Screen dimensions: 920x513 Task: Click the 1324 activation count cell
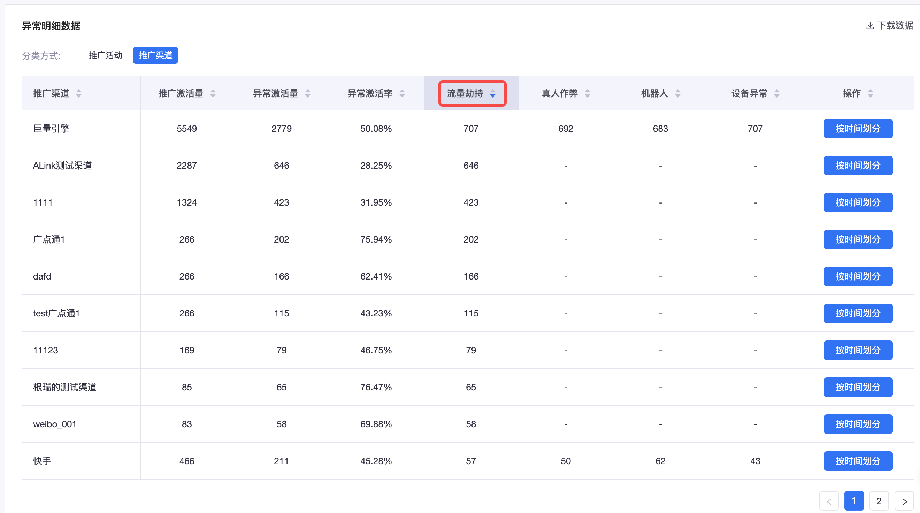click(187, 202)
